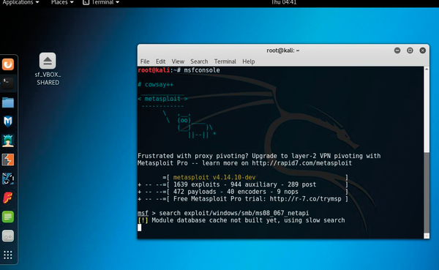The width and height of the screenshot is (439, 270).
Task: Launch Maltego from the dock
Action: tap(8, 121)
